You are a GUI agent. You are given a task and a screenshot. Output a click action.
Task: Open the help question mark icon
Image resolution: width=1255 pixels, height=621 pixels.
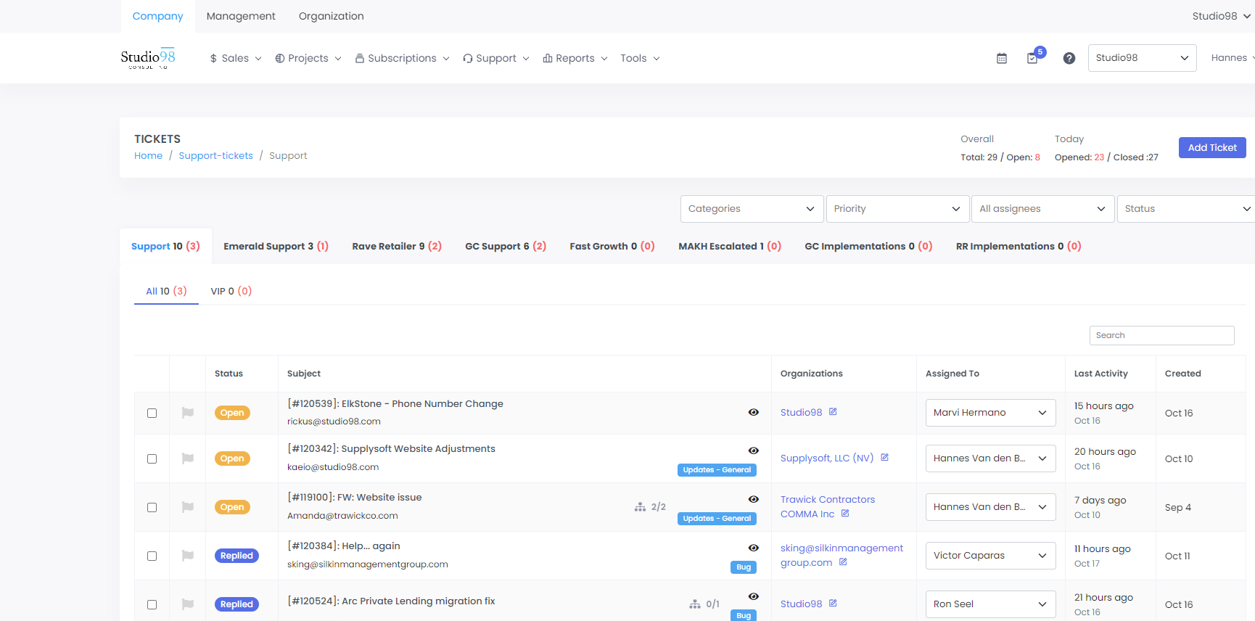tap(1069, 58)
